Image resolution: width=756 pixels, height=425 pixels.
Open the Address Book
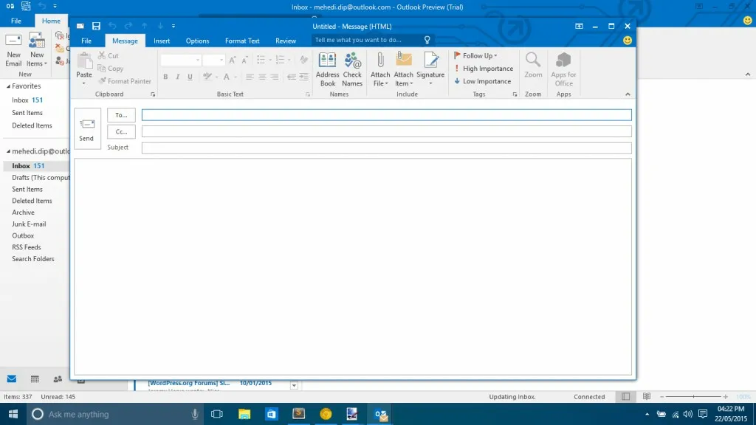[x=327, y=69]
